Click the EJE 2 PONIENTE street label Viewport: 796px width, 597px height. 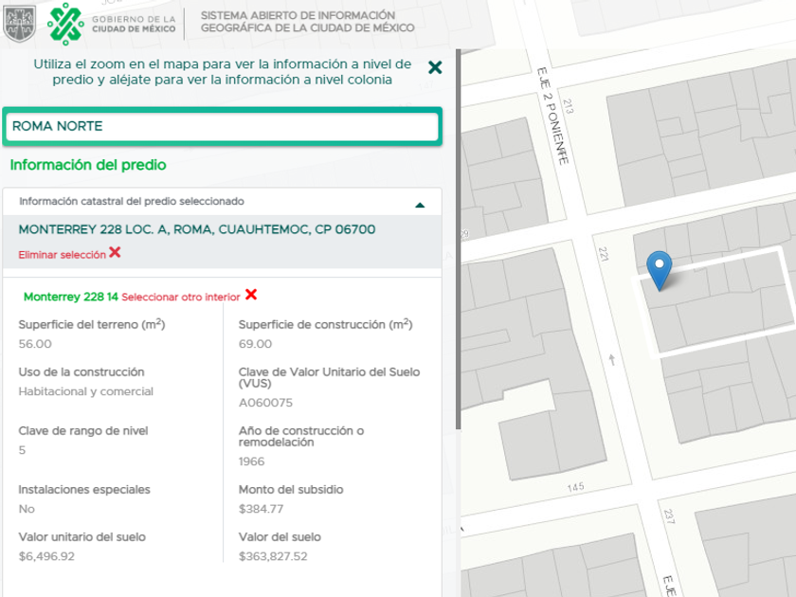point(552,116)
